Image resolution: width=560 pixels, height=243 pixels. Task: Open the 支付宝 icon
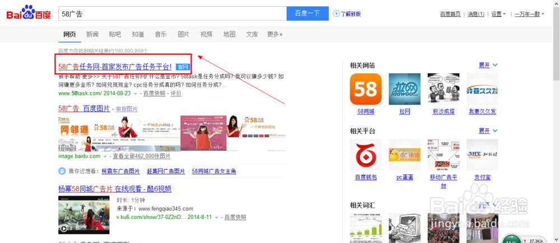tap(483, 155)
